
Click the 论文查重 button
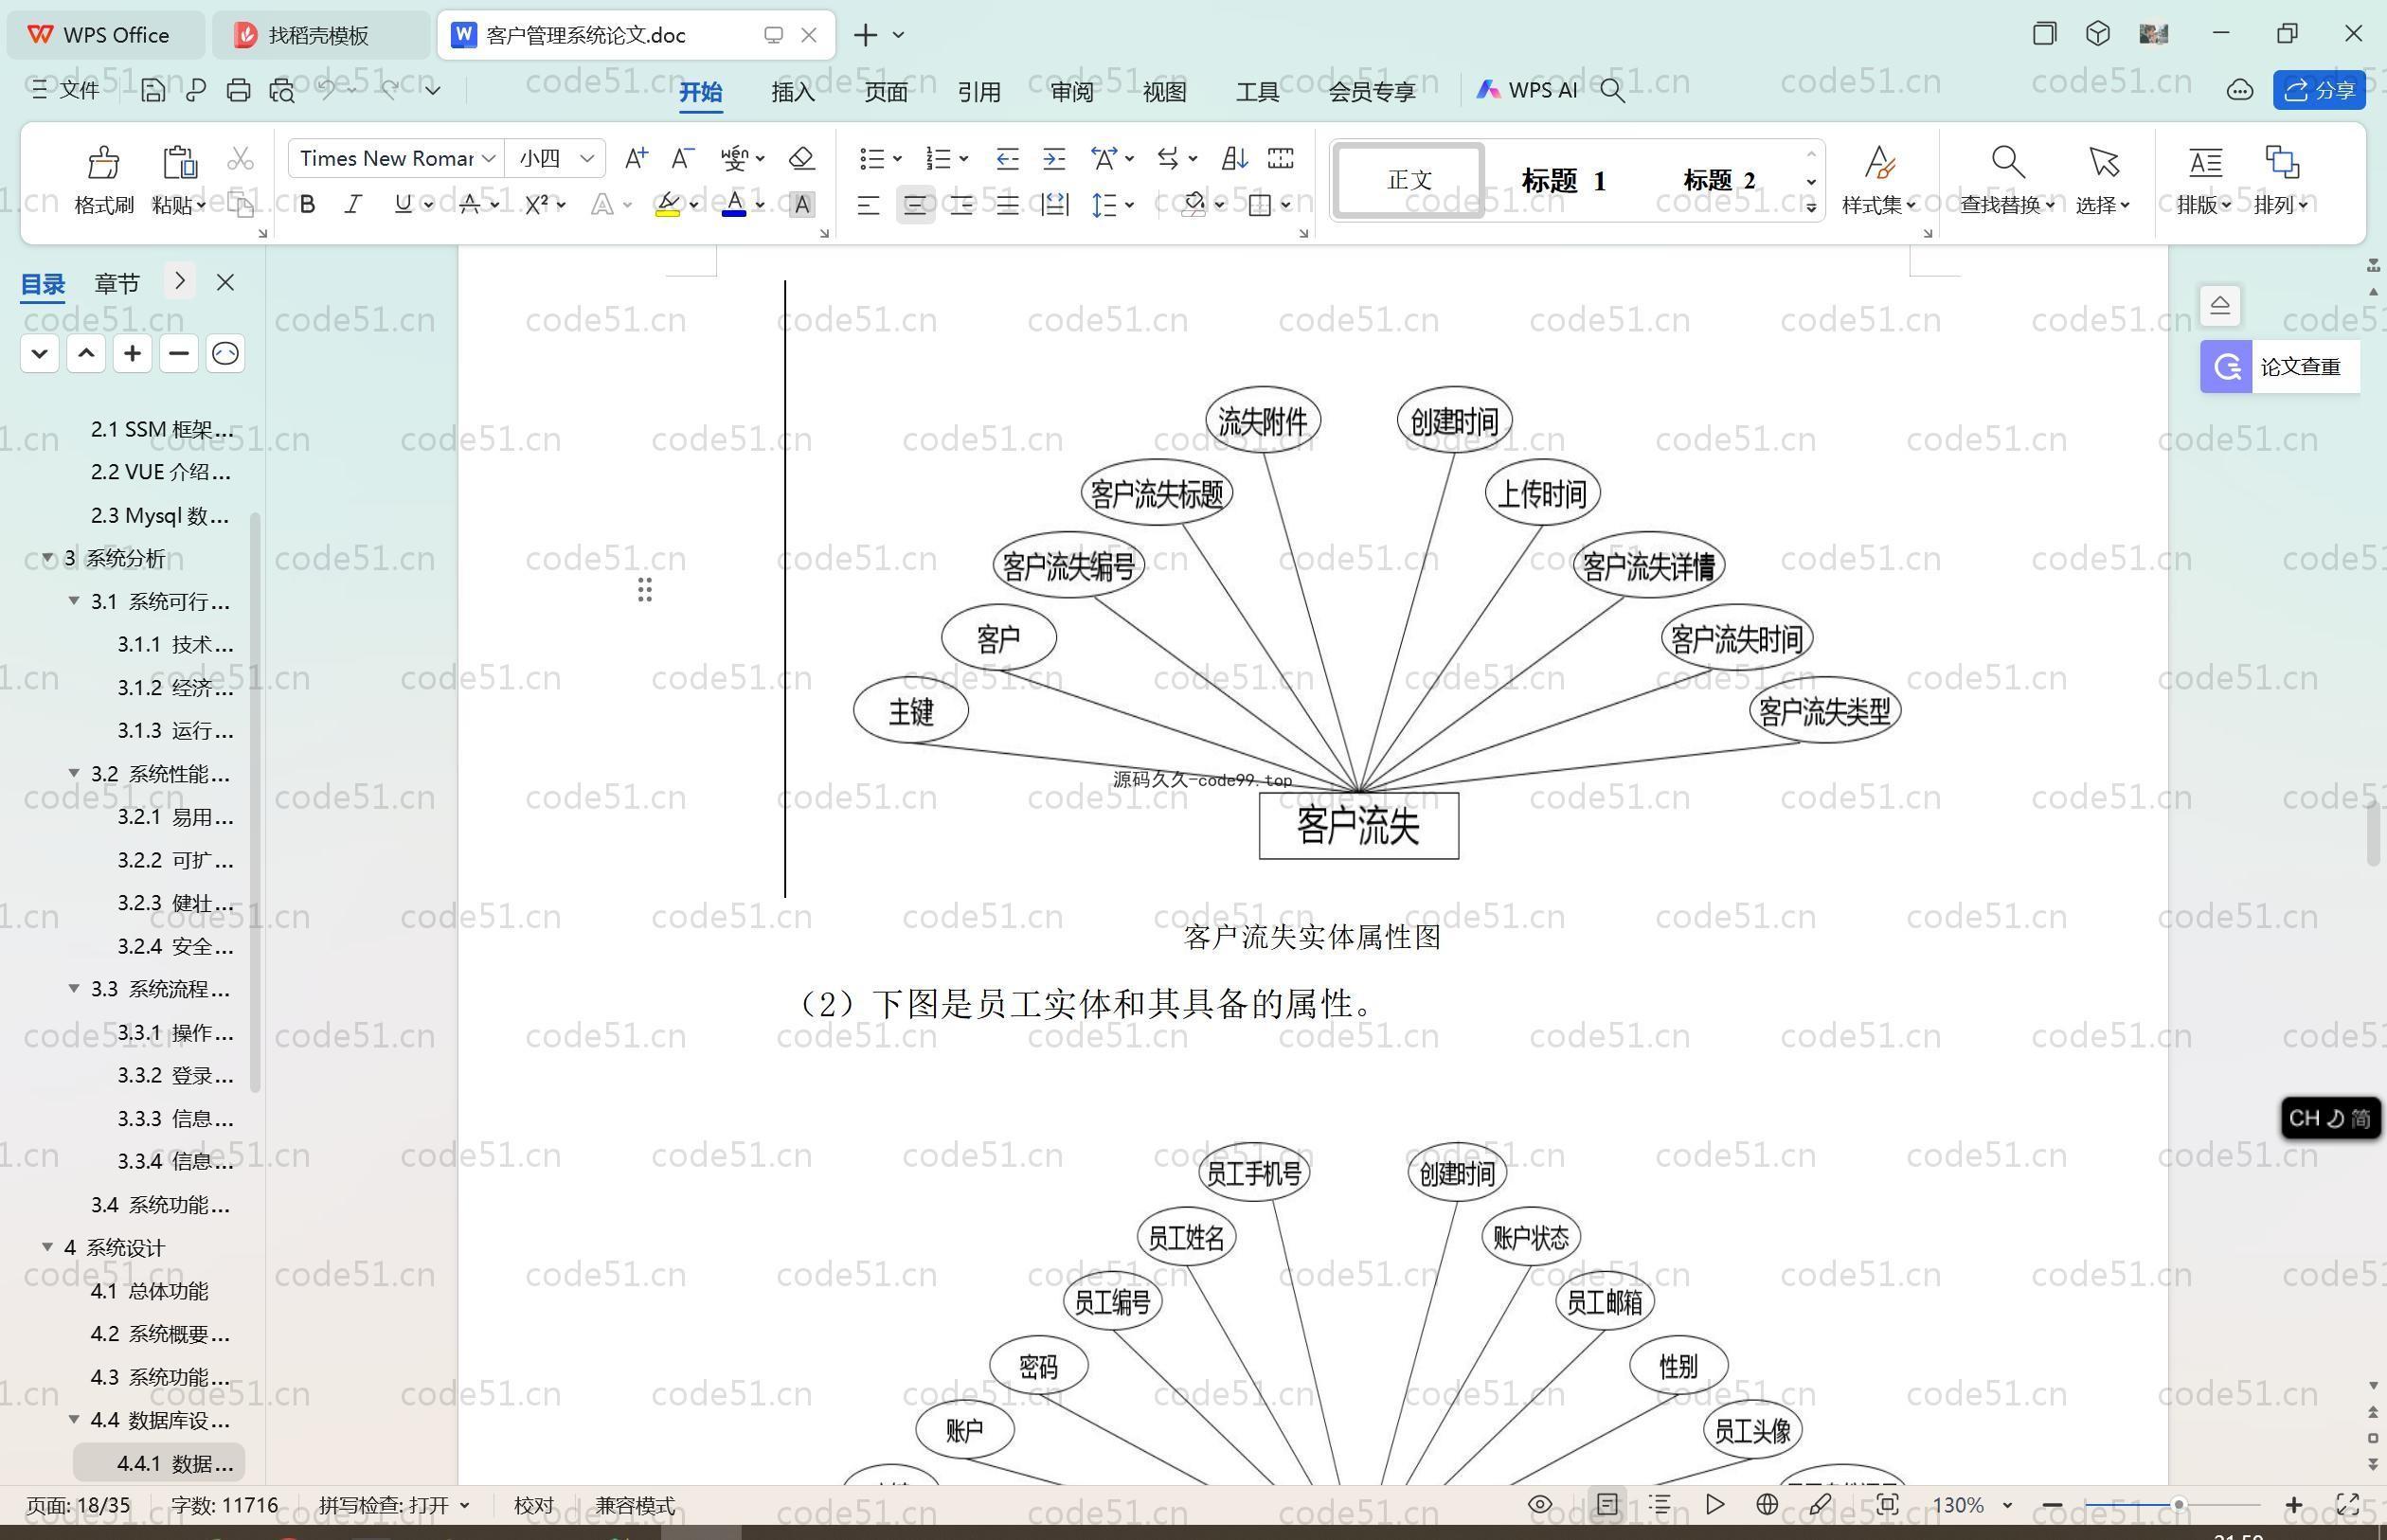(2280, 367)
